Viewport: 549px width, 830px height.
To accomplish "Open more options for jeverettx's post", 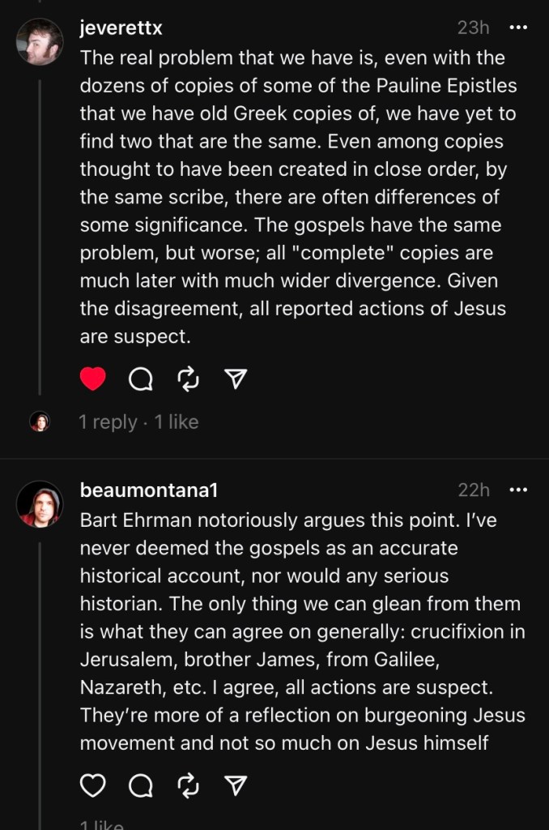I will click(x=517, y=28).
